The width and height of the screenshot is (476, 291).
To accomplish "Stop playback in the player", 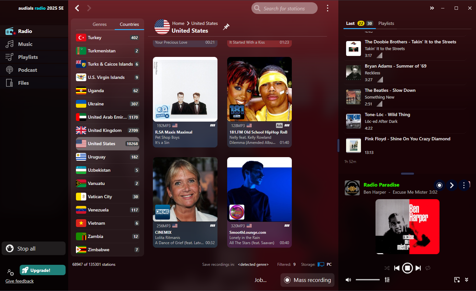I will 407,268.
